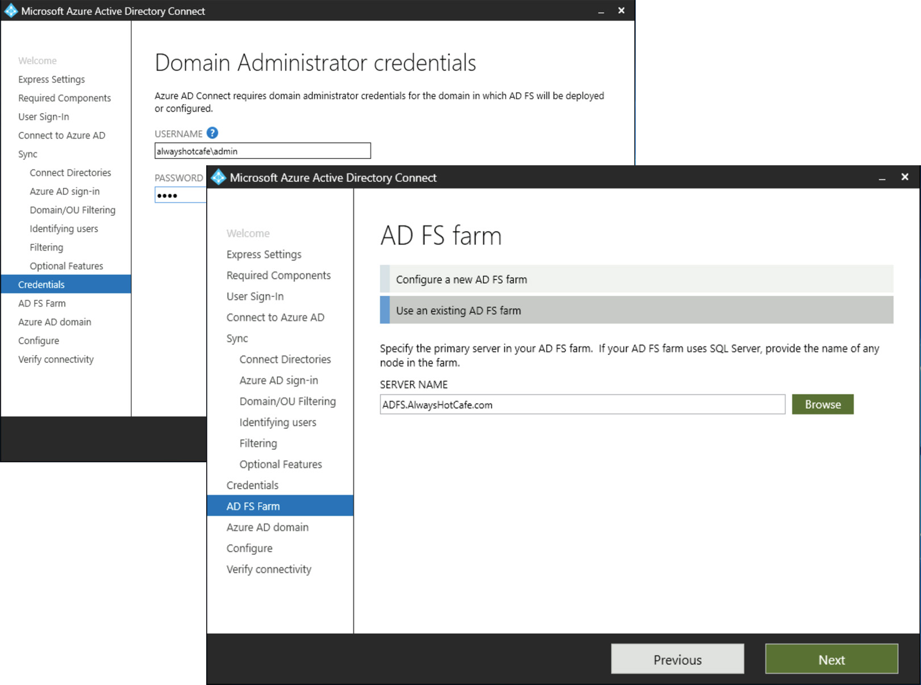Screen dimensions: 921x685
Task: Click the Next button
Action: (x=831, y=659)
